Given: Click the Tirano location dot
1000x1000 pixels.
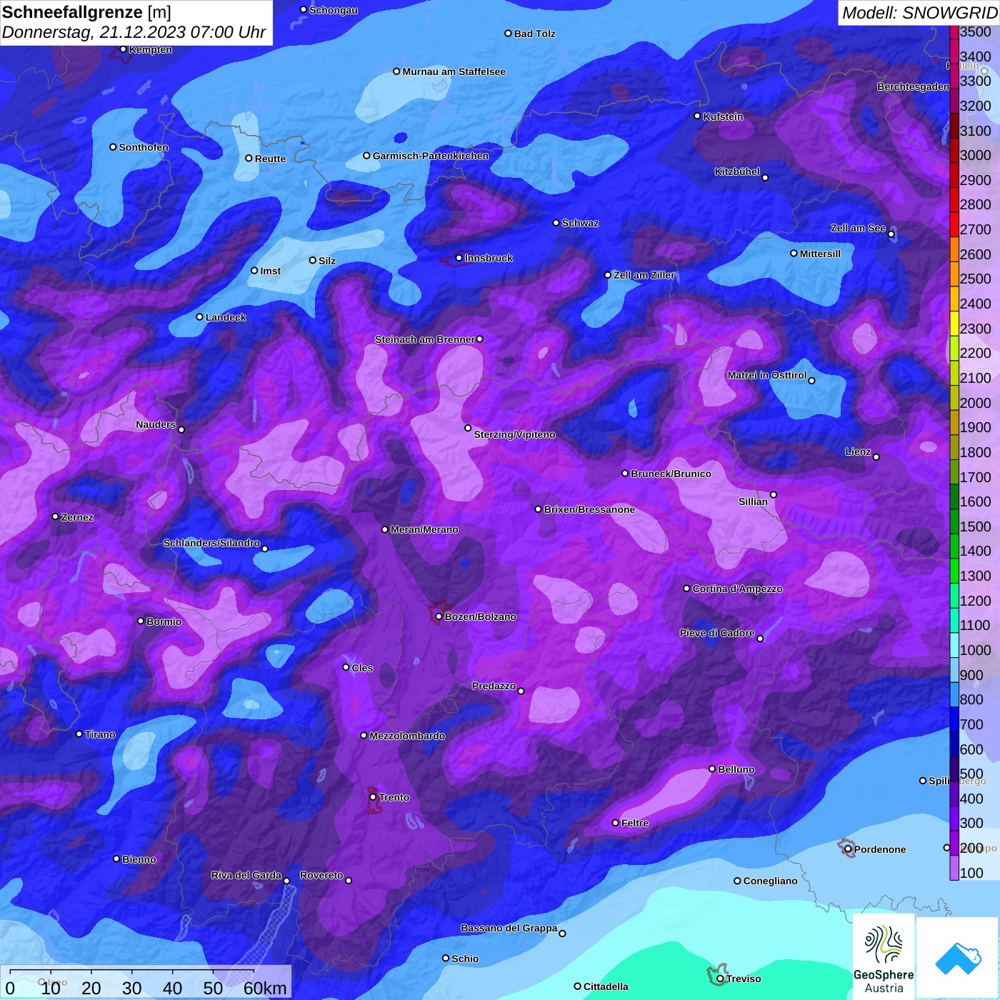Looking at the screenshot, I should pos(79,734).
